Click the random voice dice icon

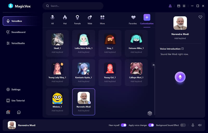(150, 113)
